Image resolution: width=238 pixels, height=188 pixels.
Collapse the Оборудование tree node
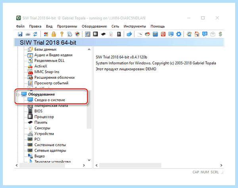pos(17,95)
